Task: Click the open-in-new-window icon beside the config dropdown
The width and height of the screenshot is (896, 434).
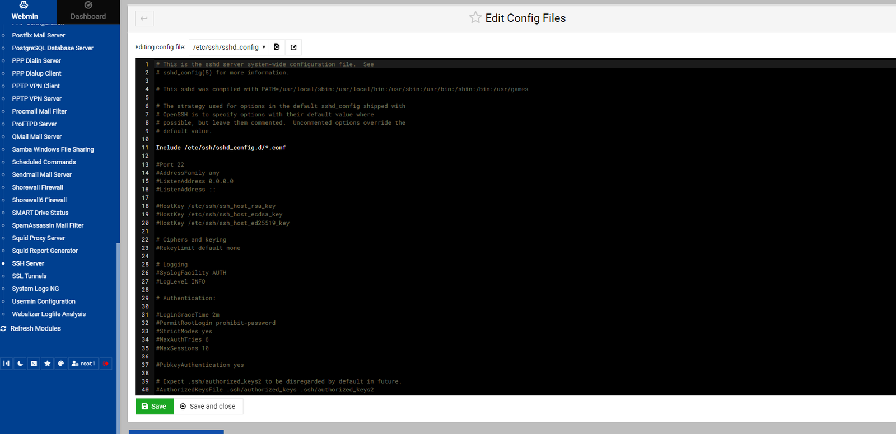Action: [293, 48]
